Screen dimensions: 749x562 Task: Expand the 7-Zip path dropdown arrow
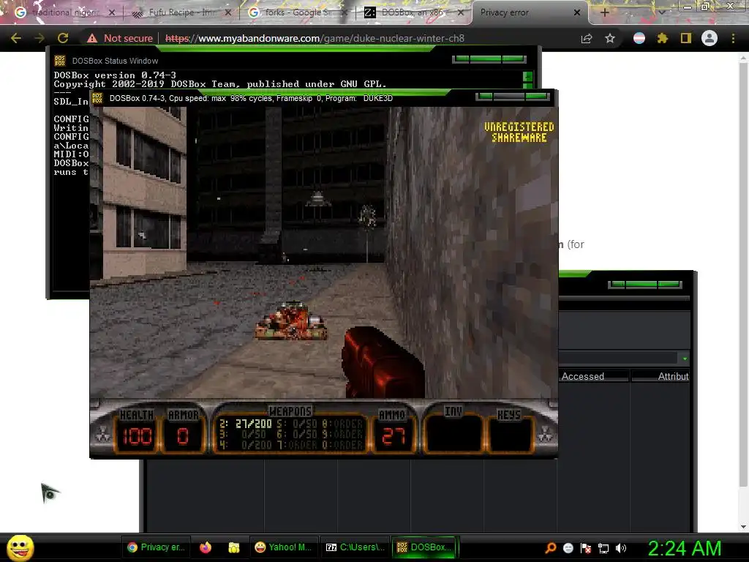(x=685, y=359)
